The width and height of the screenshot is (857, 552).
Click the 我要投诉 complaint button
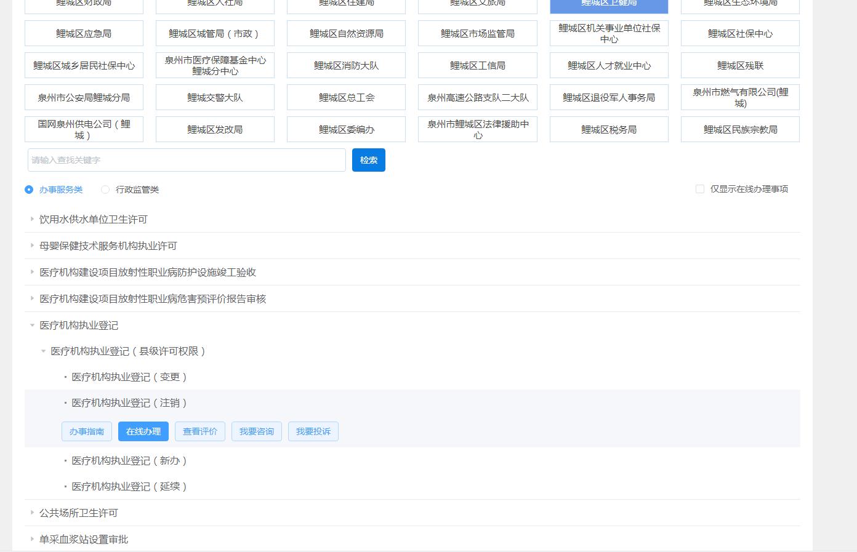(313, 431)
